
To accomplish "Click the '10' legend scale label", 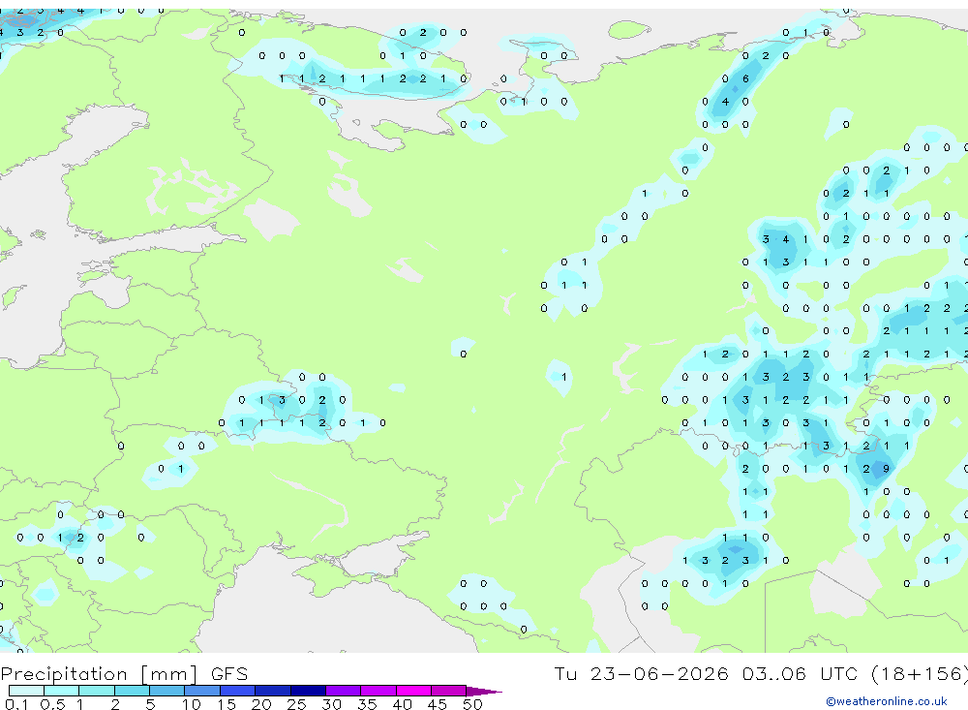I will pyautogui.click(x=191, y=704).
